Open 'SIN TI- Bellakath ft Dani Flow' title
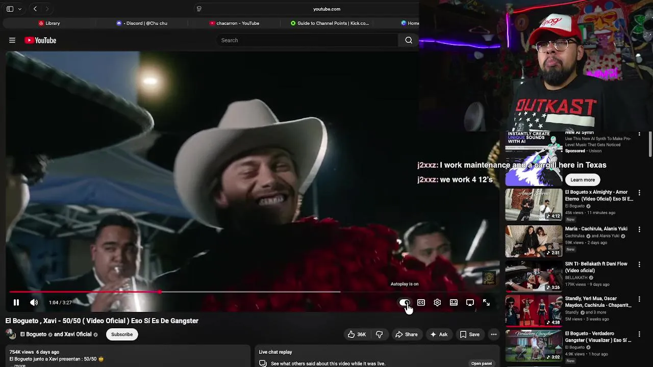 [x=596, y=267]
